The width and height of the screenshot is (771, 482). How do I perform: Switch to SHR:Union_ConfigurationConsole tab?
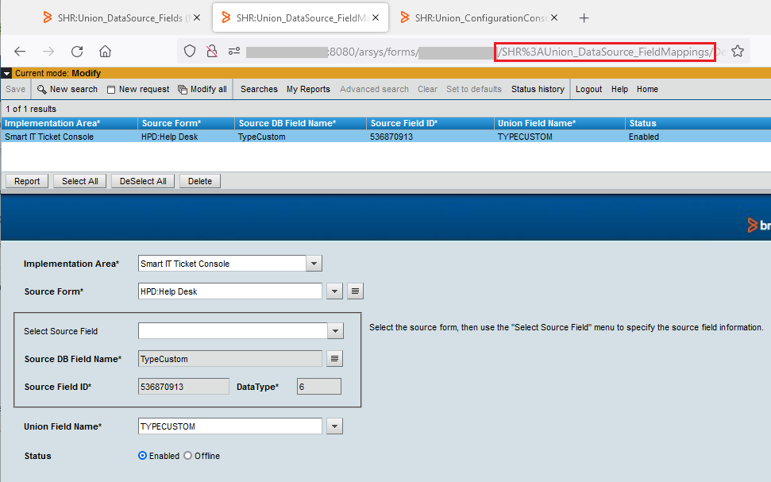[x=476, y=17]
